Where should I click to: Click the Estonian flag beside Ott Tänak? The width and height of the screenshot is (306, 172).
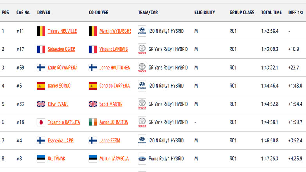41,159
